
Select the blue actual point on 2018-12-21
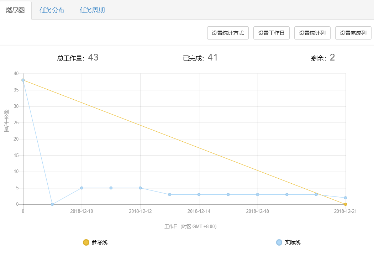point(346,198)
